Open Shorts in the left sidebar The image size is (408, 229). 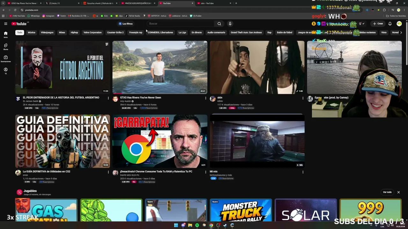6,47
